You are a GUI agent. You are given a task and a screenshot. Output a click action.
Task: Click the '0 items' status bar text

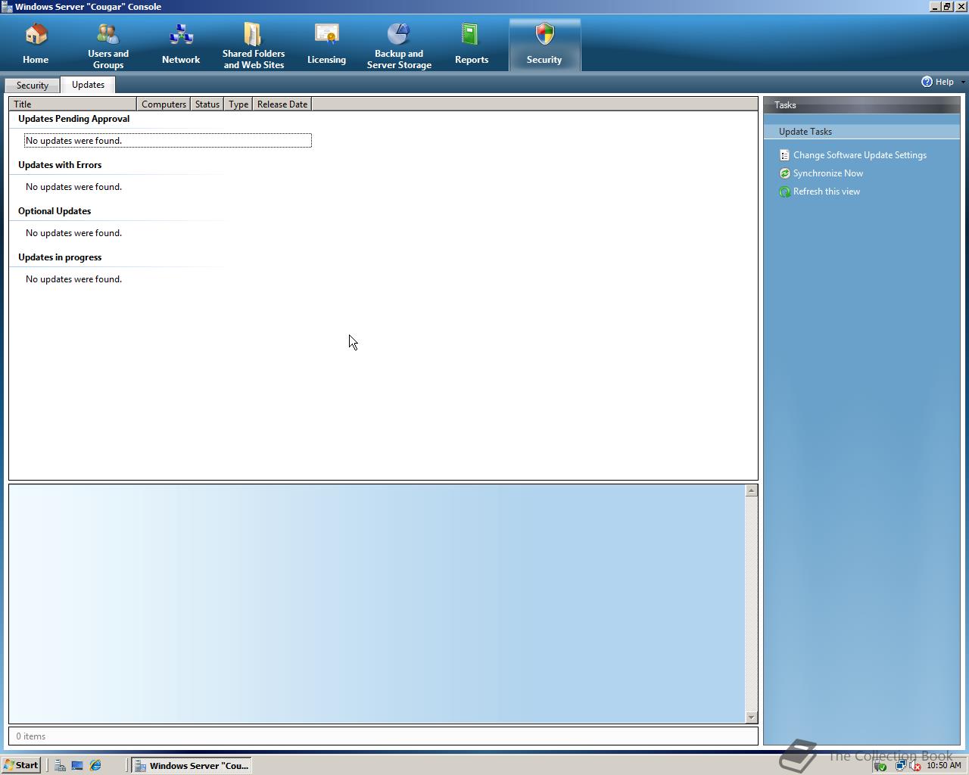coord(31,736)
